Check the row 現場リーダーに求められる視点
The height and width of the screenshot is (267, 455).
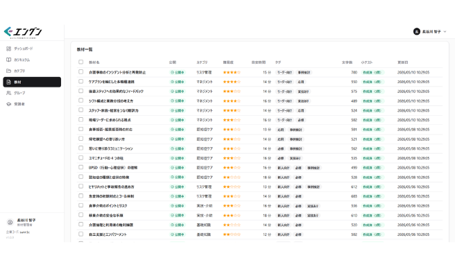click(81, 119)
